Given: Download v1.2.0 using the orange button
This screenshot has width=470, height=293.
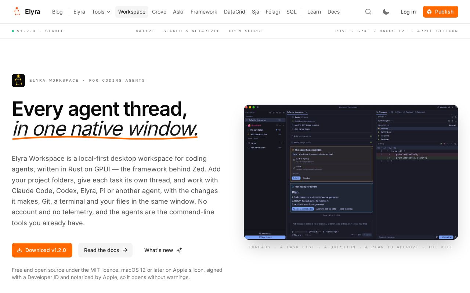Looking at the screenshot, I should tap(42, 250).
